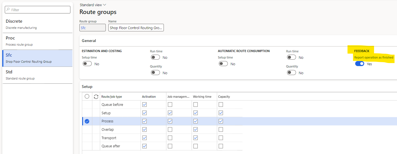Viewport: 397px width, 154px height.
Task: Click the route group Name input field
Action: (x=136, y=28)
